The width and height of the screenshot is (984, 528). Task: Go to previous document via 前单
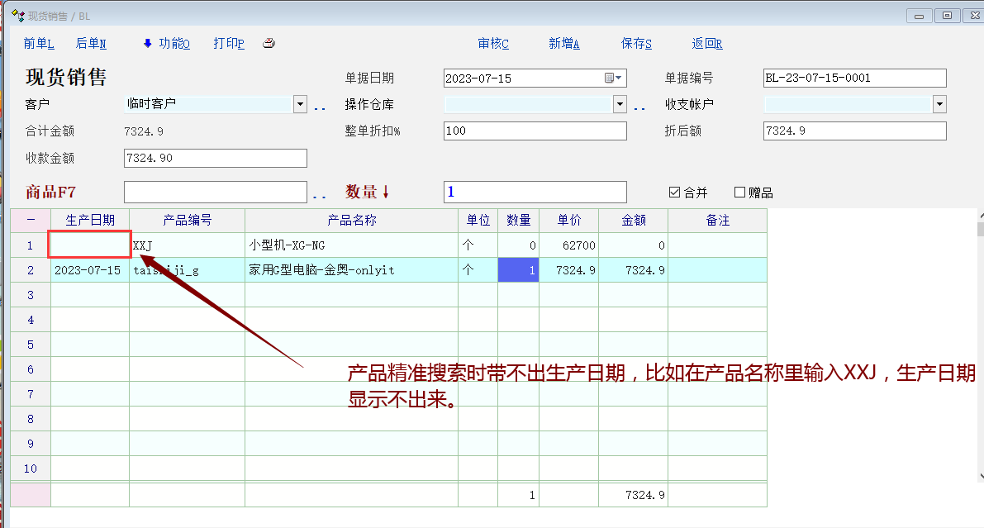point(39,44)
